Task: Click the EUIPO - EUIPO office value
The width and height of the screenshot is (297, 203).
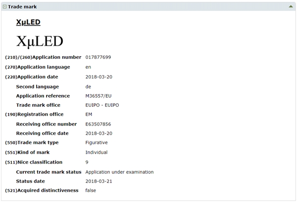Action: click(102, 105)
